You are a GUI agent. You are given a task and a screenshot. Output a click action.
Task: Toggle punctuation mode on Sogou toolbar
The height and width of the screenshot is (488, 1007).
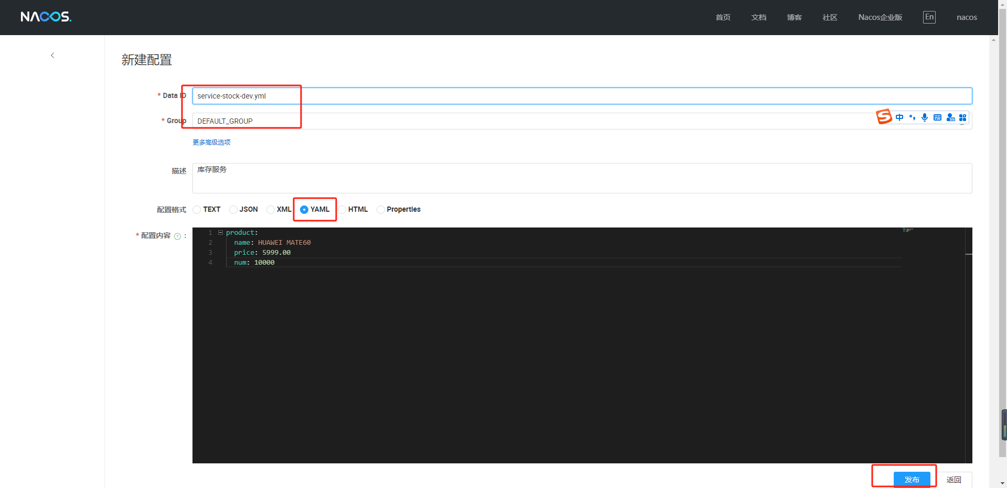(x=912, y=117)
